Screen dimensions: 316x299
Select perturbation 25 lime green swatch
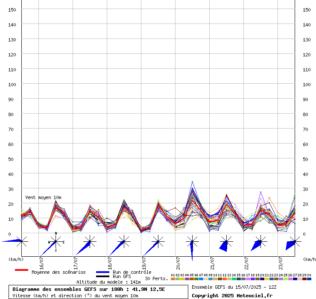(x=286, y=279)
